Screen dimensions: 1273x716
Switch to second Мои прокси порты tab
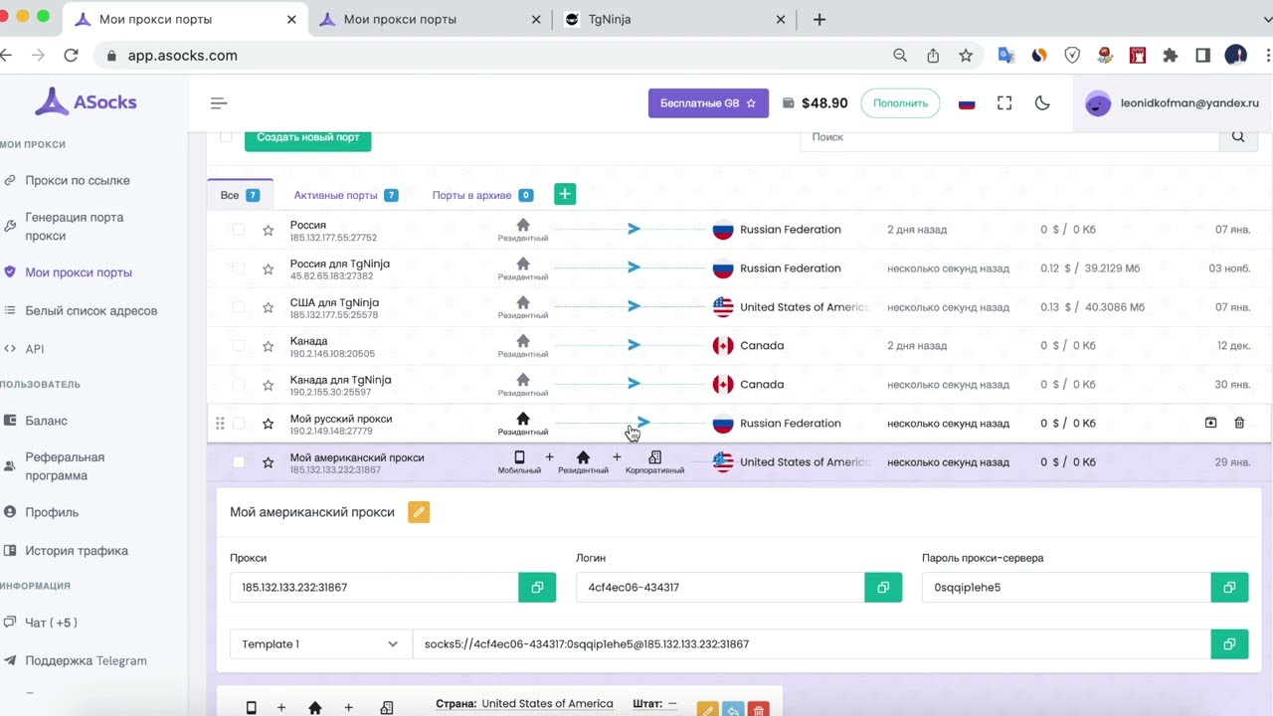click(431, 19)
